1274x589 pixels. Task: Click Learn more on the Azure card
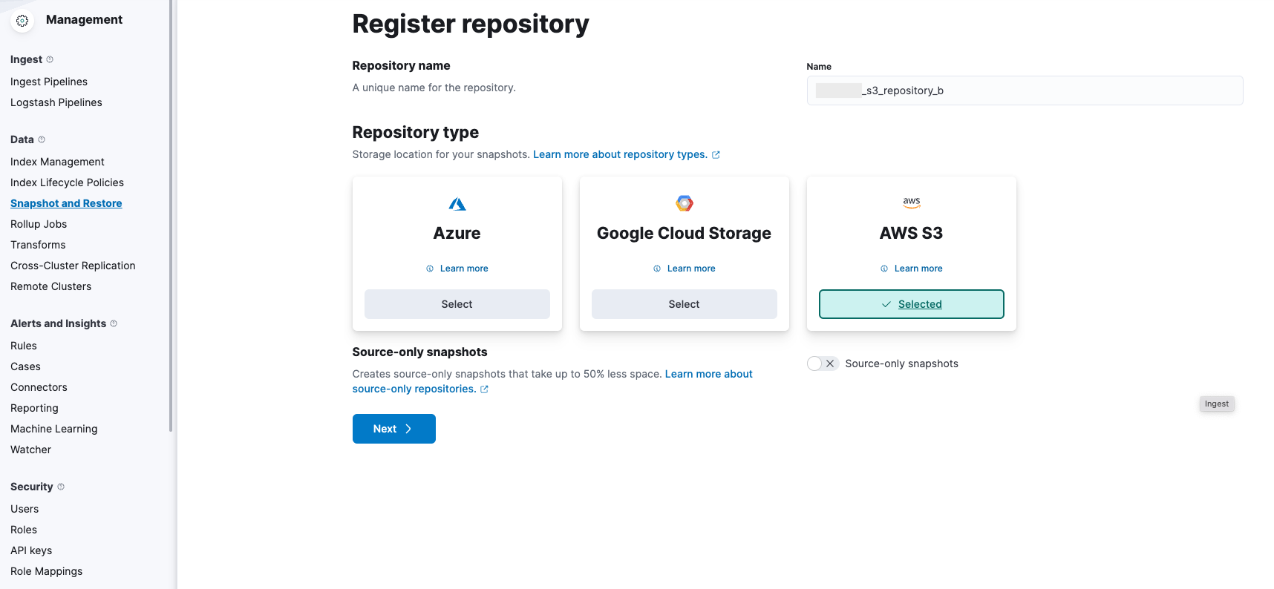(464, 269)
